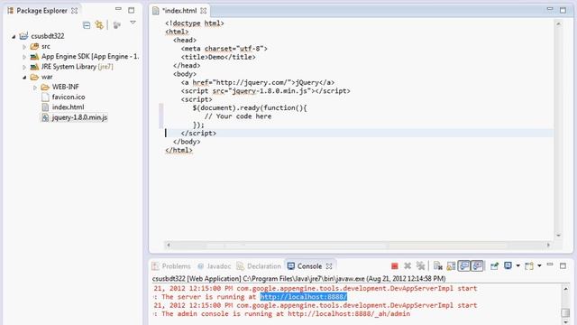Expand the WEB-INF folder arrow

click(x=35, y=88)
